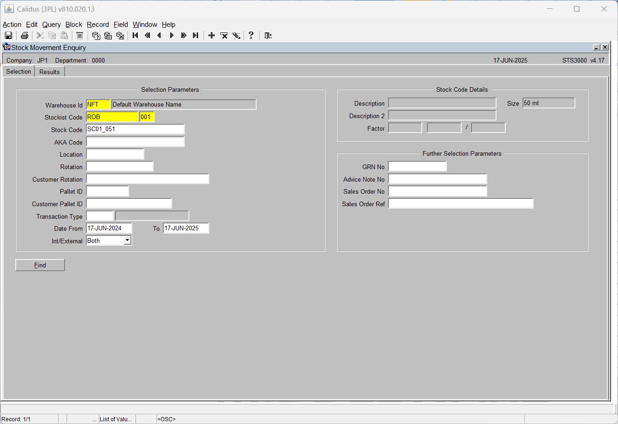Click the Enter Query database icon
Screen dimensions: 618x424
[x=96, y=36]
